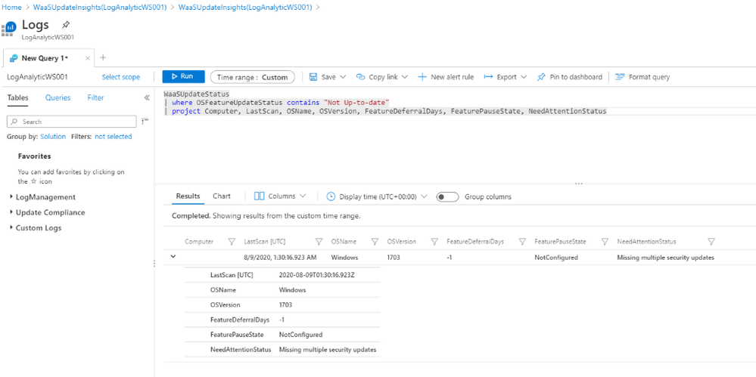Image resolution: width=756 pixels, height=377 pixels.
Task: Toggle the Group columns switch
Action: (x=447, y=196)
